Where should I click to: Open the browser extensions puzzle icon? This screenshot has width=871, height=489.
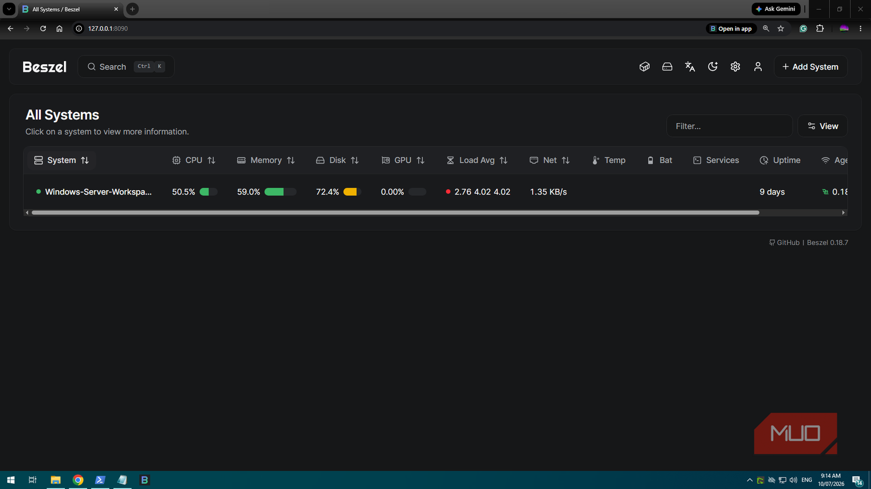820,28
